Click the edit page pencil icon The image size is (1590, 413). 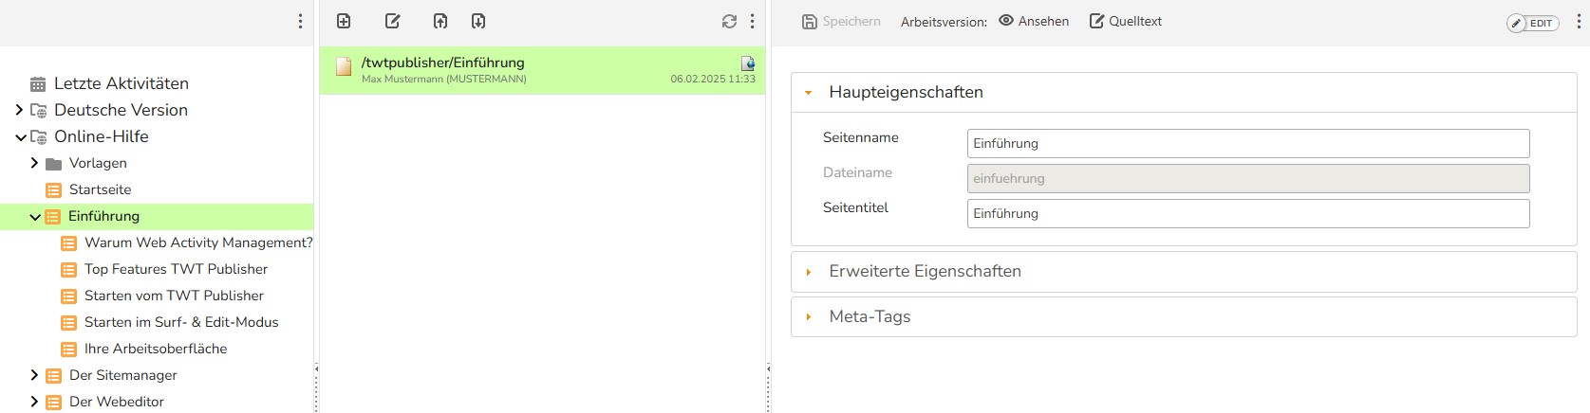click(x=392, y=21)
